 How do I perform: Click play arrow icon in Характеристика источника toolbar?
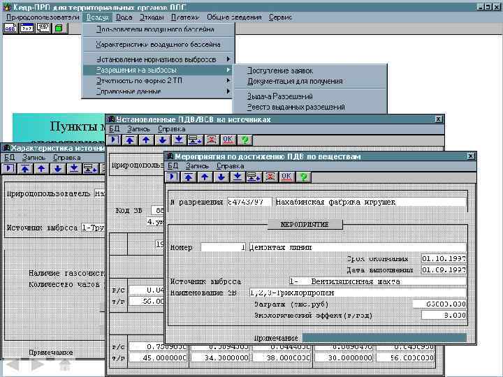coord(8,169)
